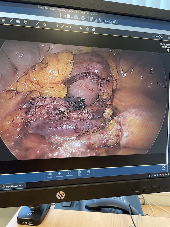This screenshot has height=227, width=170.
Task: Click the plus (add new) icon in HiX toolbar
Action: pyautogui.click(x=60, y=15)
